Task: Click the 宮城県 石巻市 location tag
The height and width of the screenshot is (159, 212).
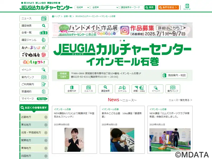Action: tap(63, 75)
